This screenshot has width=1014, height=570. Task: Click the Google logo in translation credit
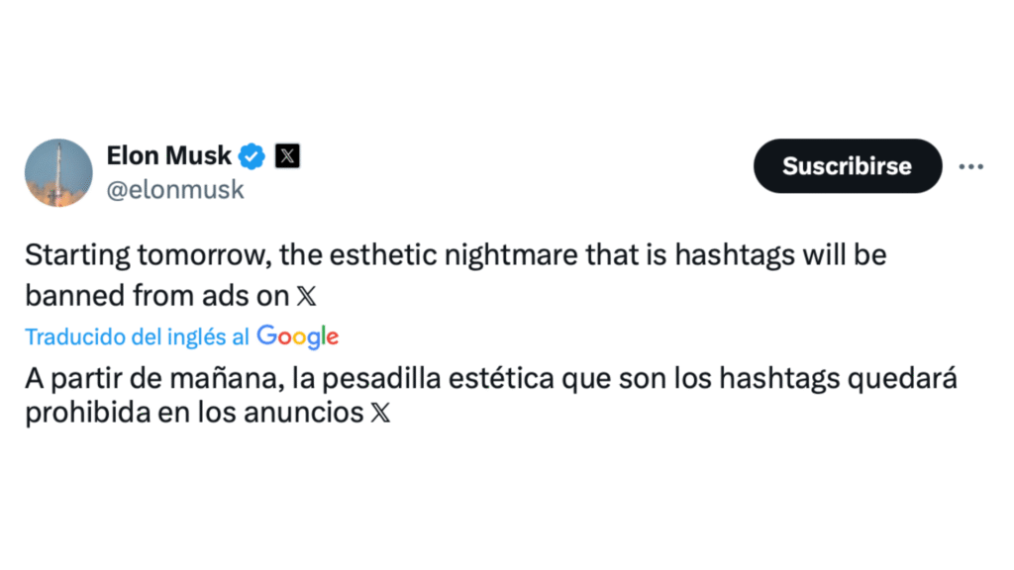297,336
